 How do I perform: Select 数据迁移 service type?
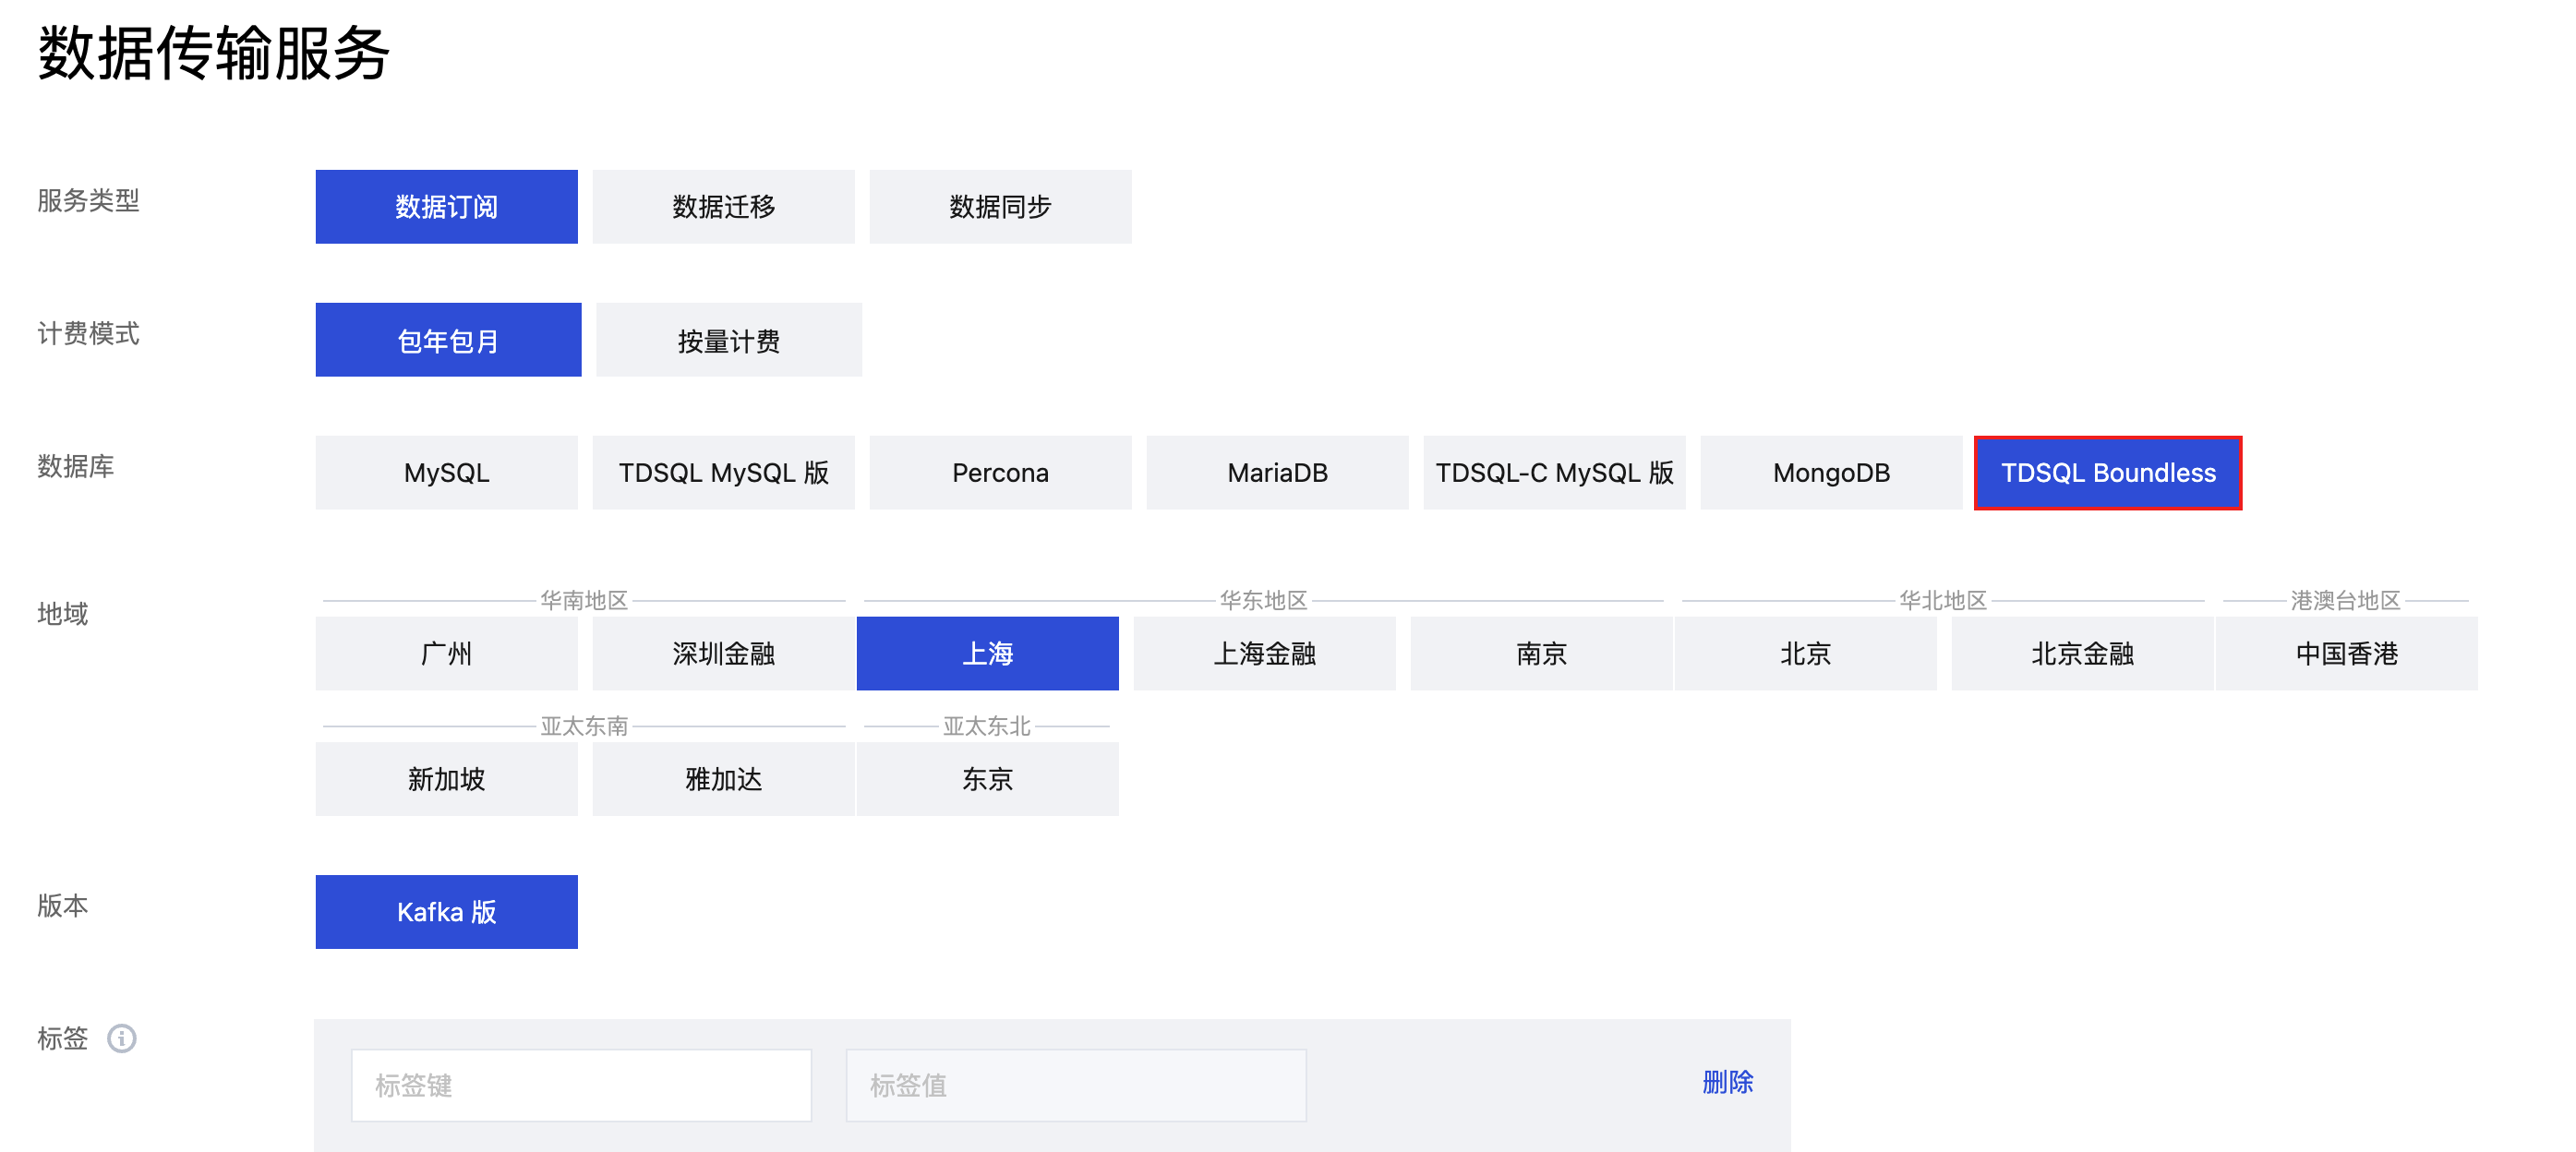(x=723, y=207)
